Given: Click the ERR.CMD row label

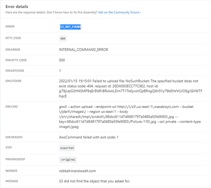Looking at the screenshot, I should (12, 107).
